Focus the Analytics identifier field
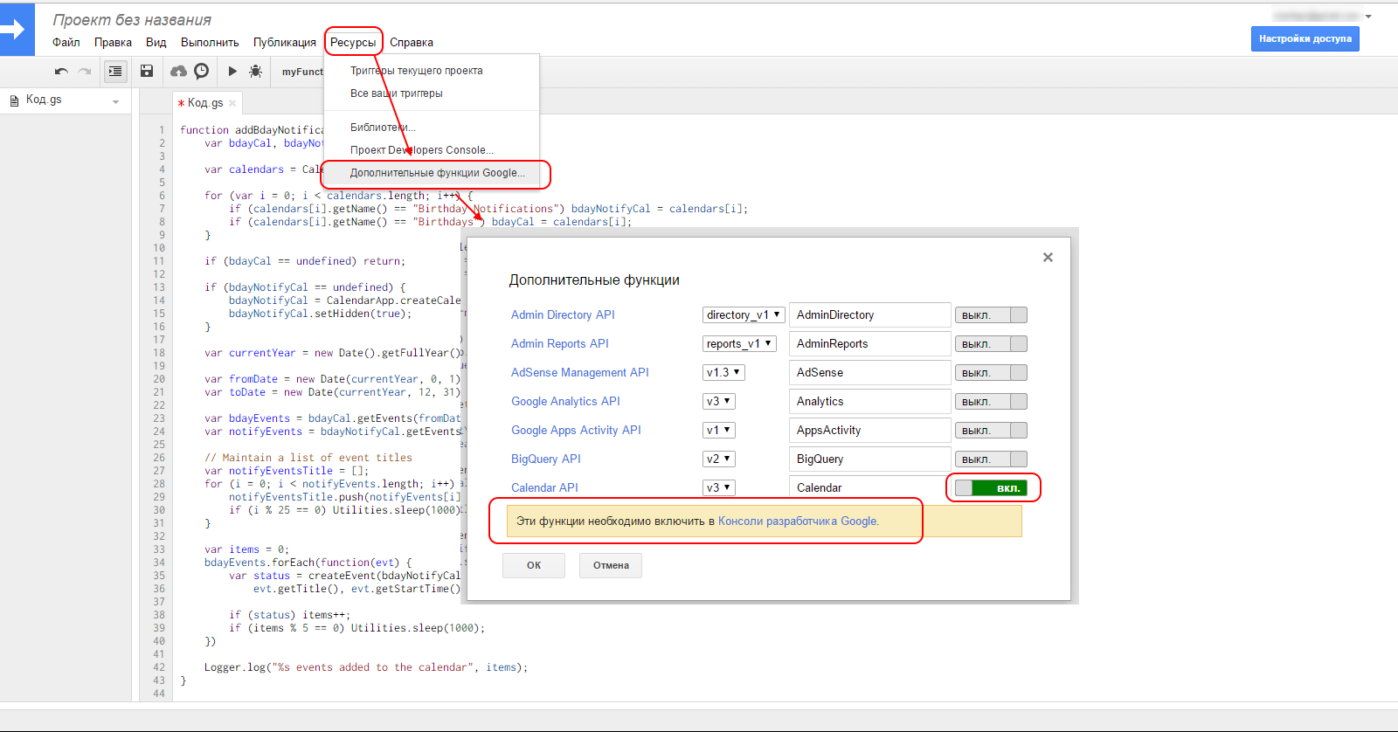The height and width of the screenshot is (732, 1398). (869, 401)
